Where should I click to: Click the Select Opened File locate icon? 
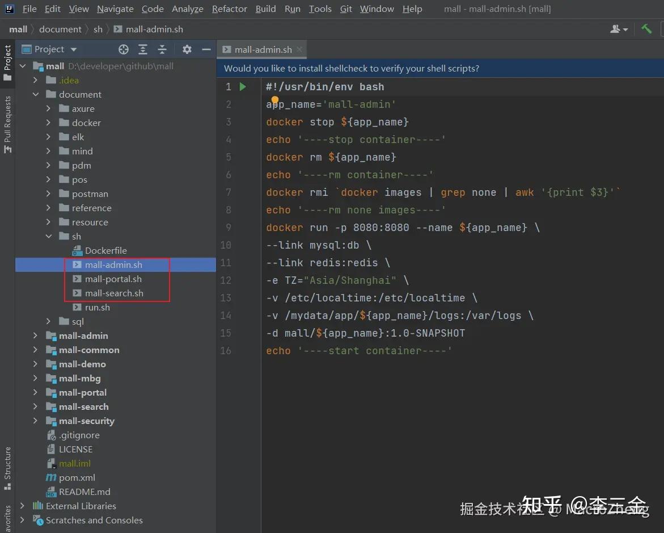123,49
